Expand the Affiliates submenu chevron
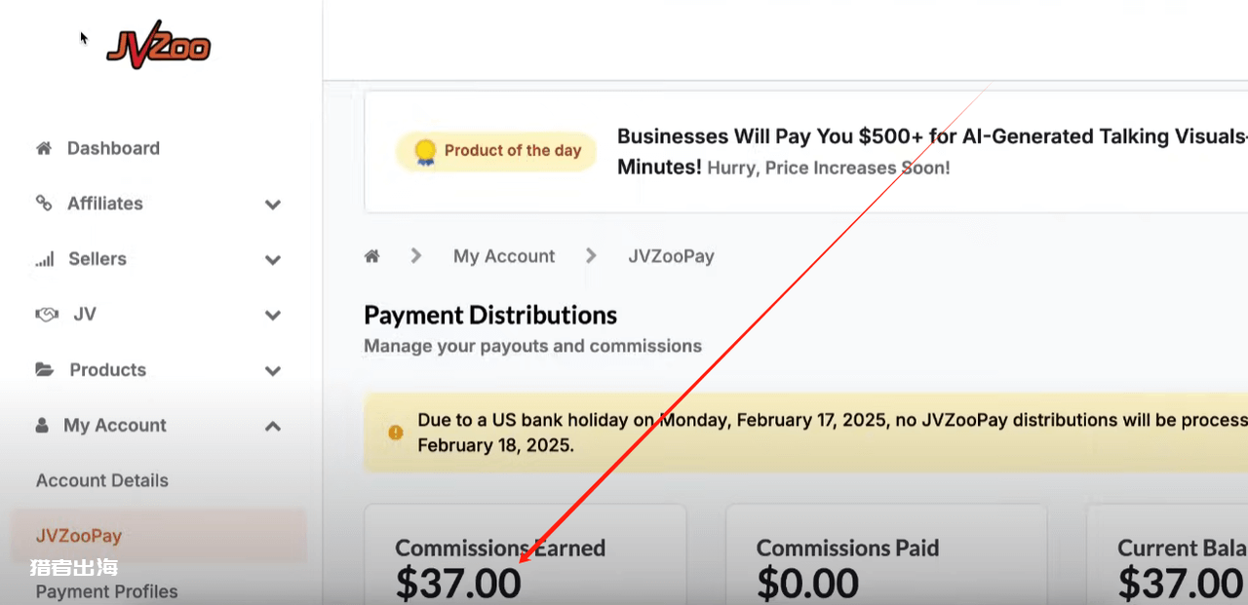 click(x=273, y=205)
